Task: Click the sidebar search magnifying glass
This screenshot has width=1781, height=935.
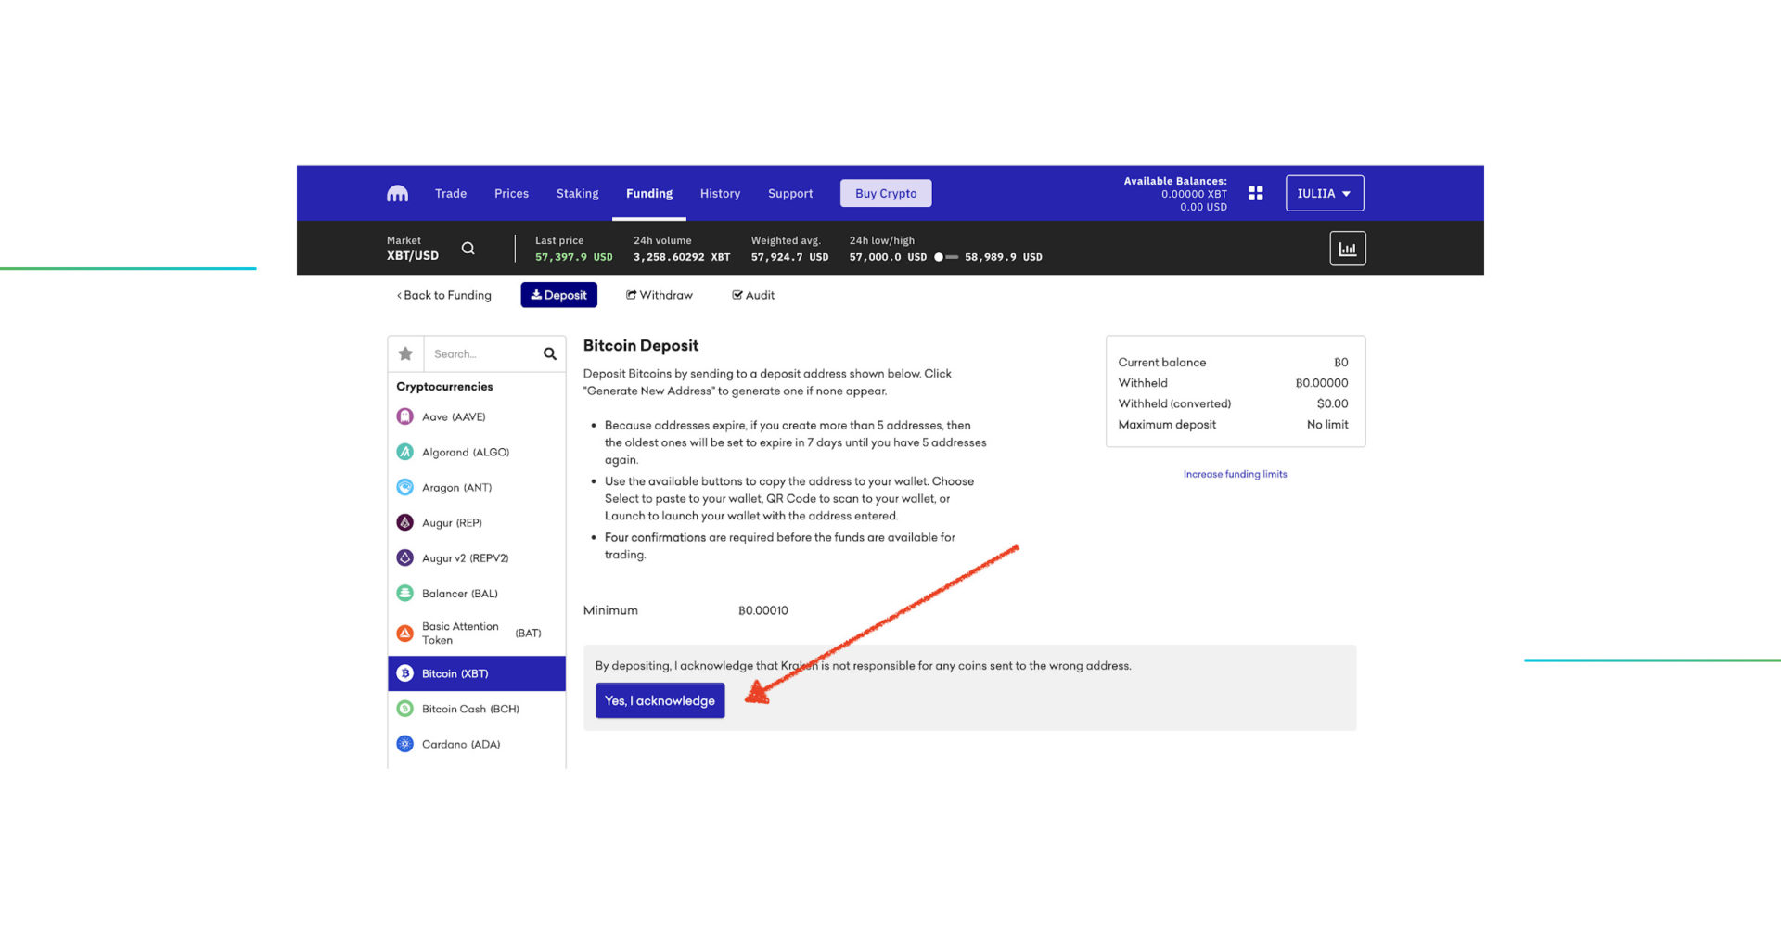Action: (548, 353)
